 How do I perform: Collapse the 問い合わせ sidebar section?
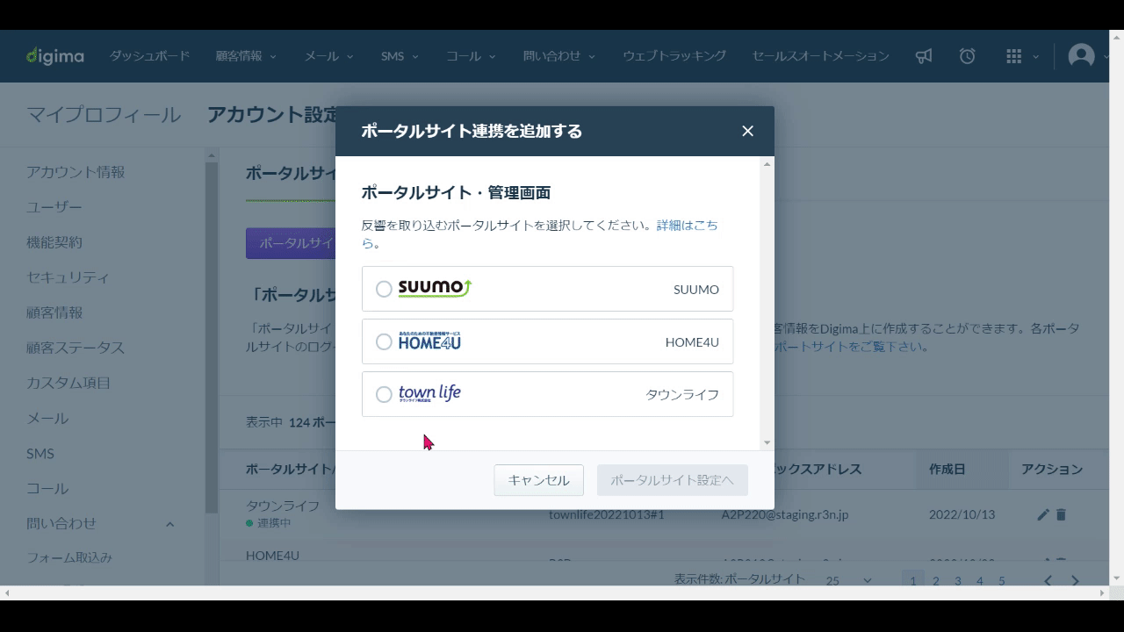(169, 524)
